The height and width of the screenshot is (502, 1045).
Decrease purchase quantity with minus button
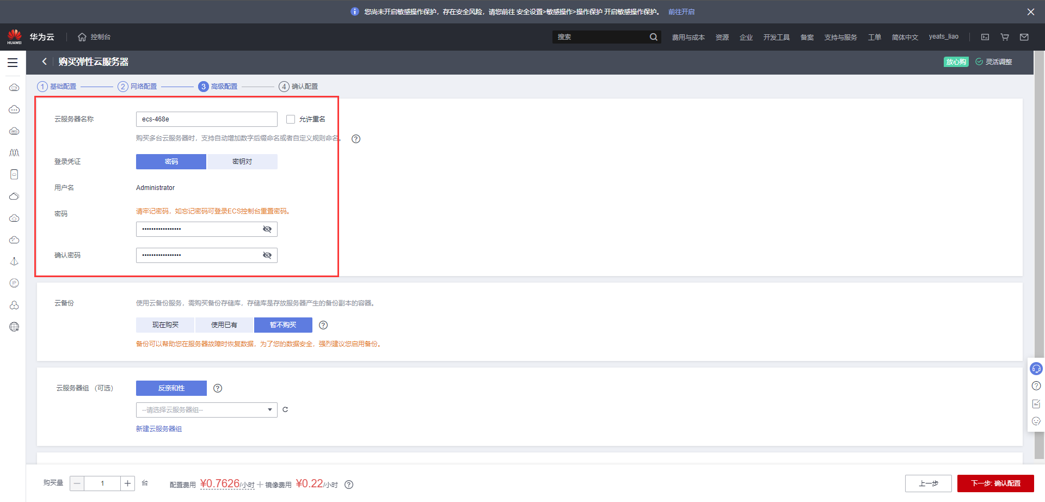pos(77,483)
